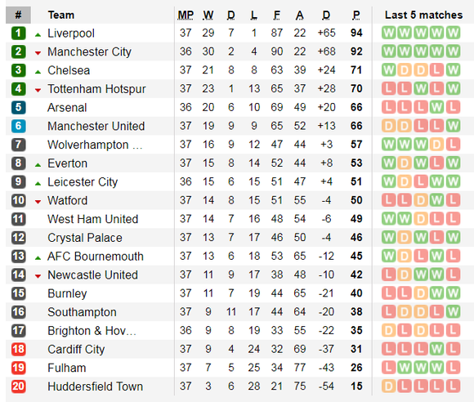This screenshot has width=474, height=402.
Task: Click Fulham's first L result icon
Action: pyautogui.click(x=388, y=368)
